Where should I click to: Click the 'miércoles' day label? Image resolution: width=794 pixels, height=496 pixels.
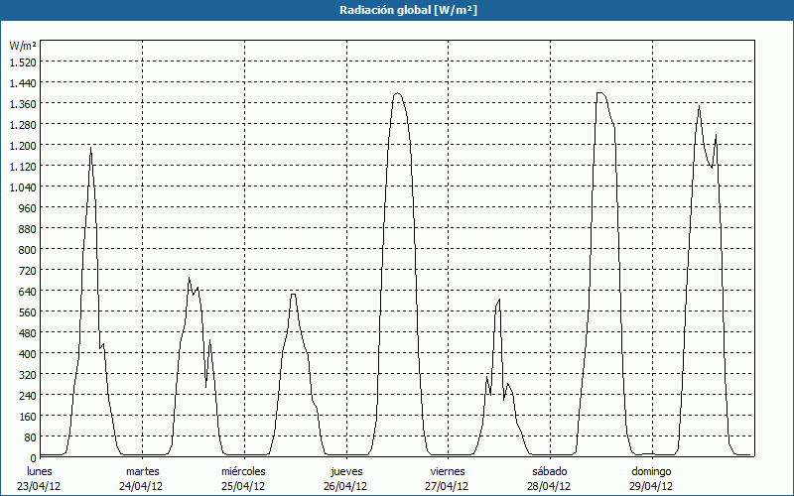[x=243, y=471]
